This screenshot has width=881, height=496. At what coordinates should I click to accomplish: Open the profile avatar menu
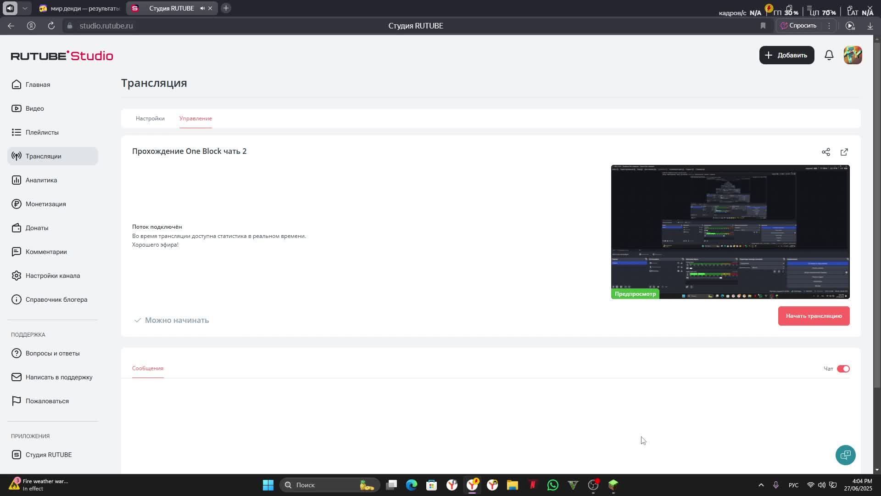tap(853, 55)
